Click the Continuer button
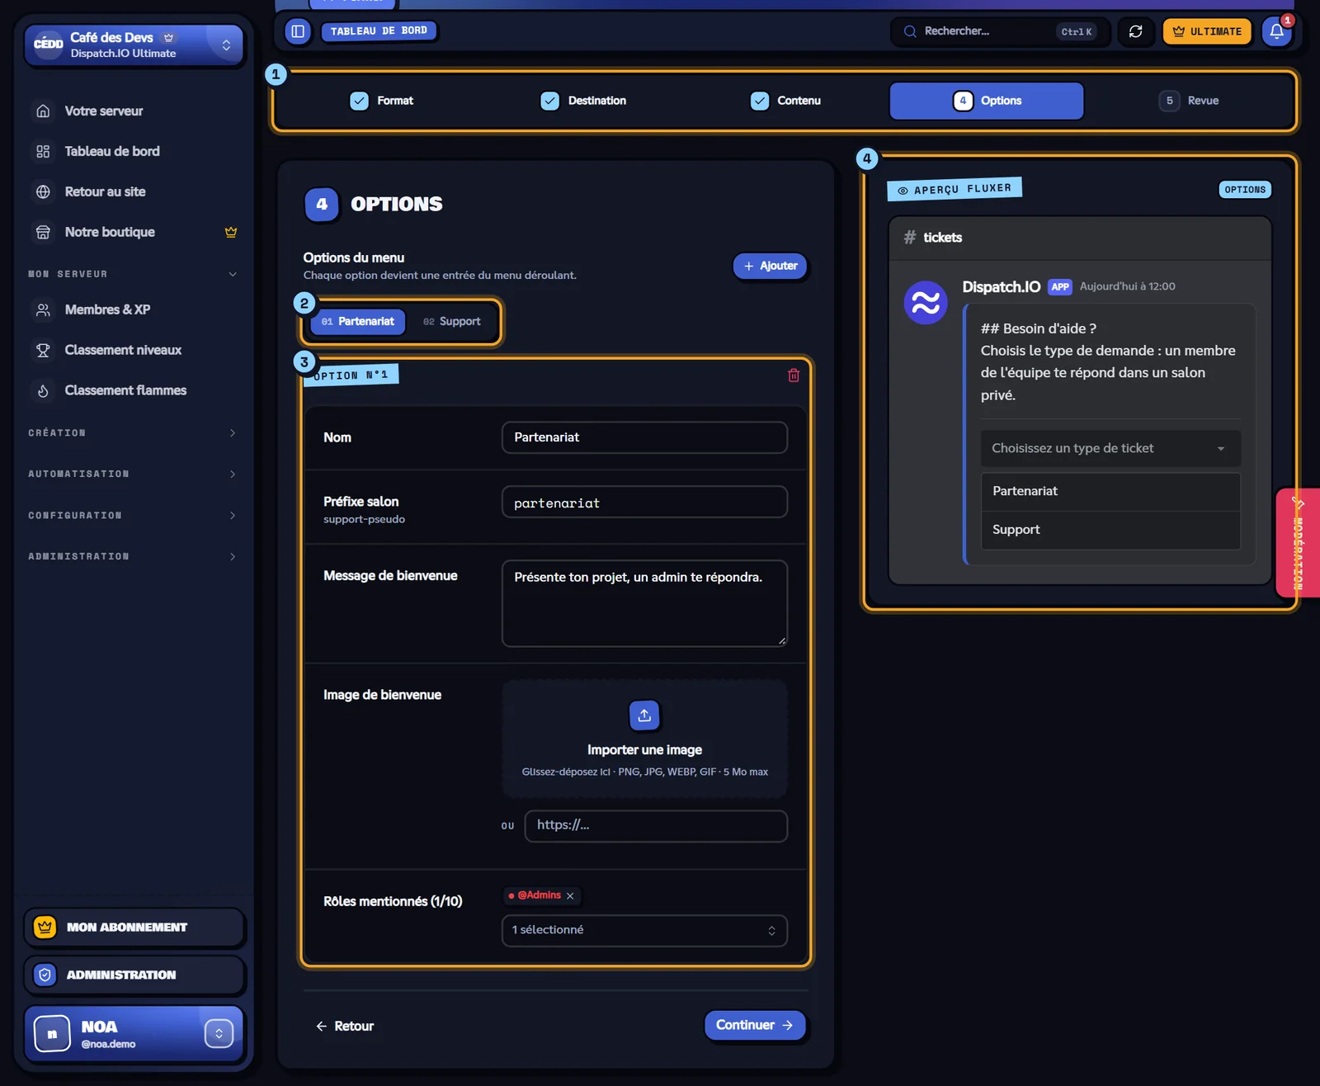Viewport: 1320px width, 1086px height. [754, 1025]
